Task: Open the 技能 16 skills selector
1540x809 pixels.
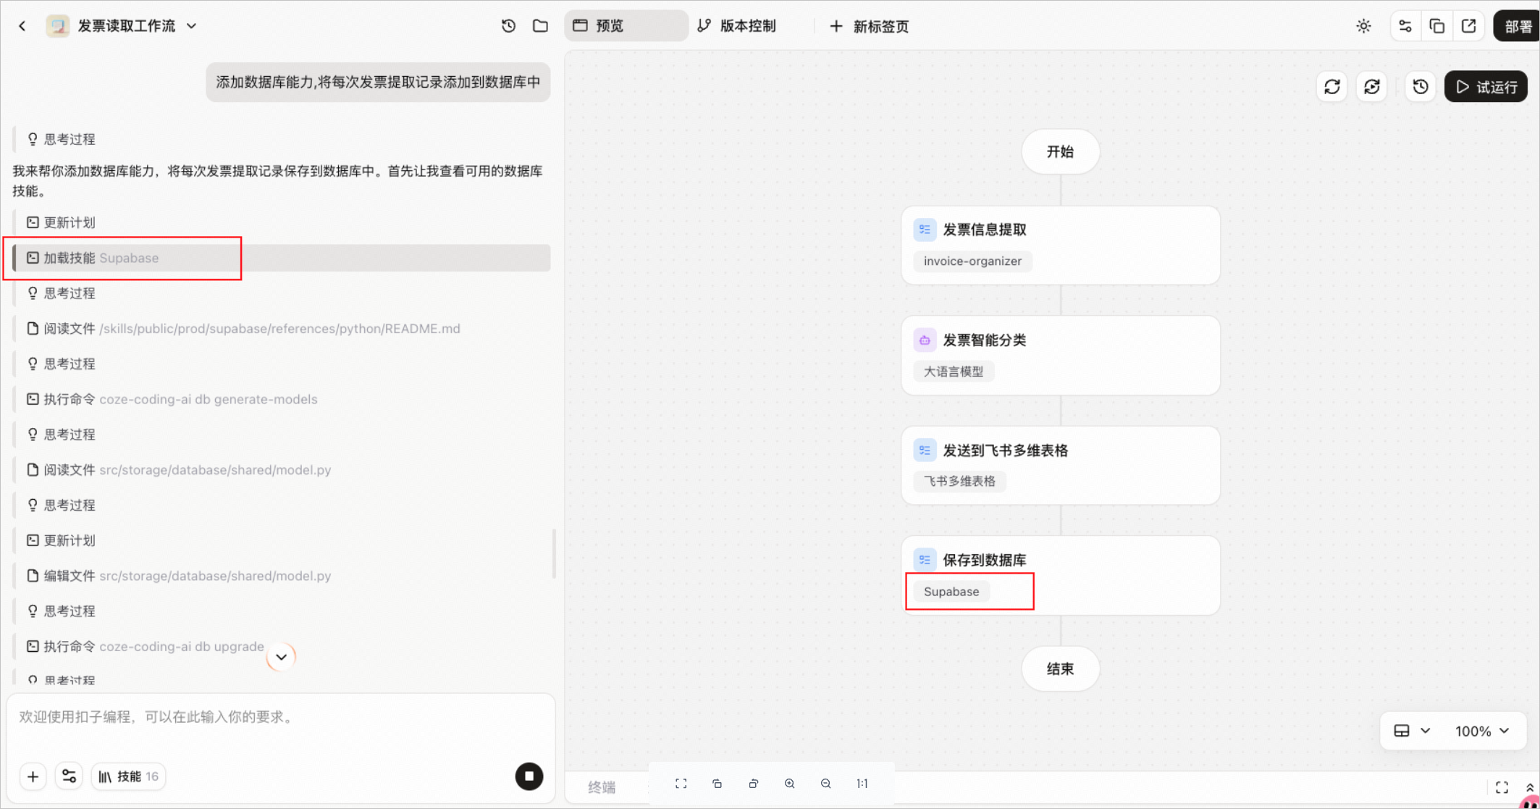Action: coord(128,776)
